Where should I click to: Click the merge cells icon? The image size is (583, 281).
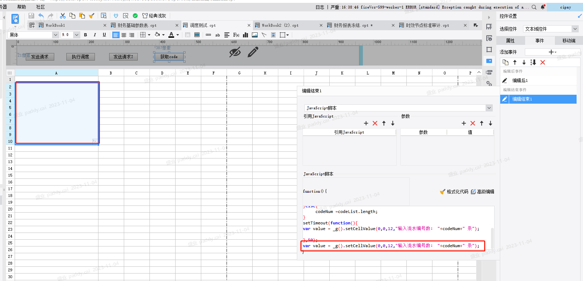click(x=188, y=35)
